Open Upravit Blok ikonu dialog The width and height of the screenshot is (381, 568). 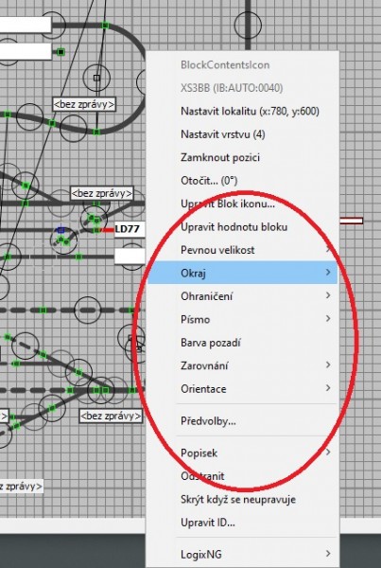tap(242, 204)
